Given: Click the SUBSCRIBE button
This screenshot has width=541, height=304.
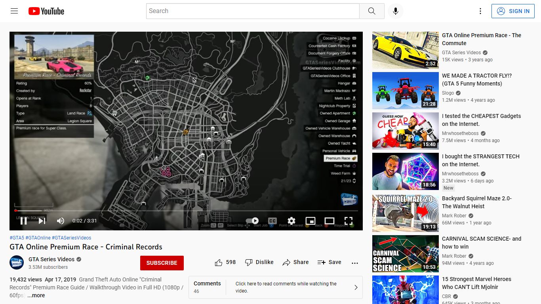Looking at the screenshot, I should pos(162,263).
